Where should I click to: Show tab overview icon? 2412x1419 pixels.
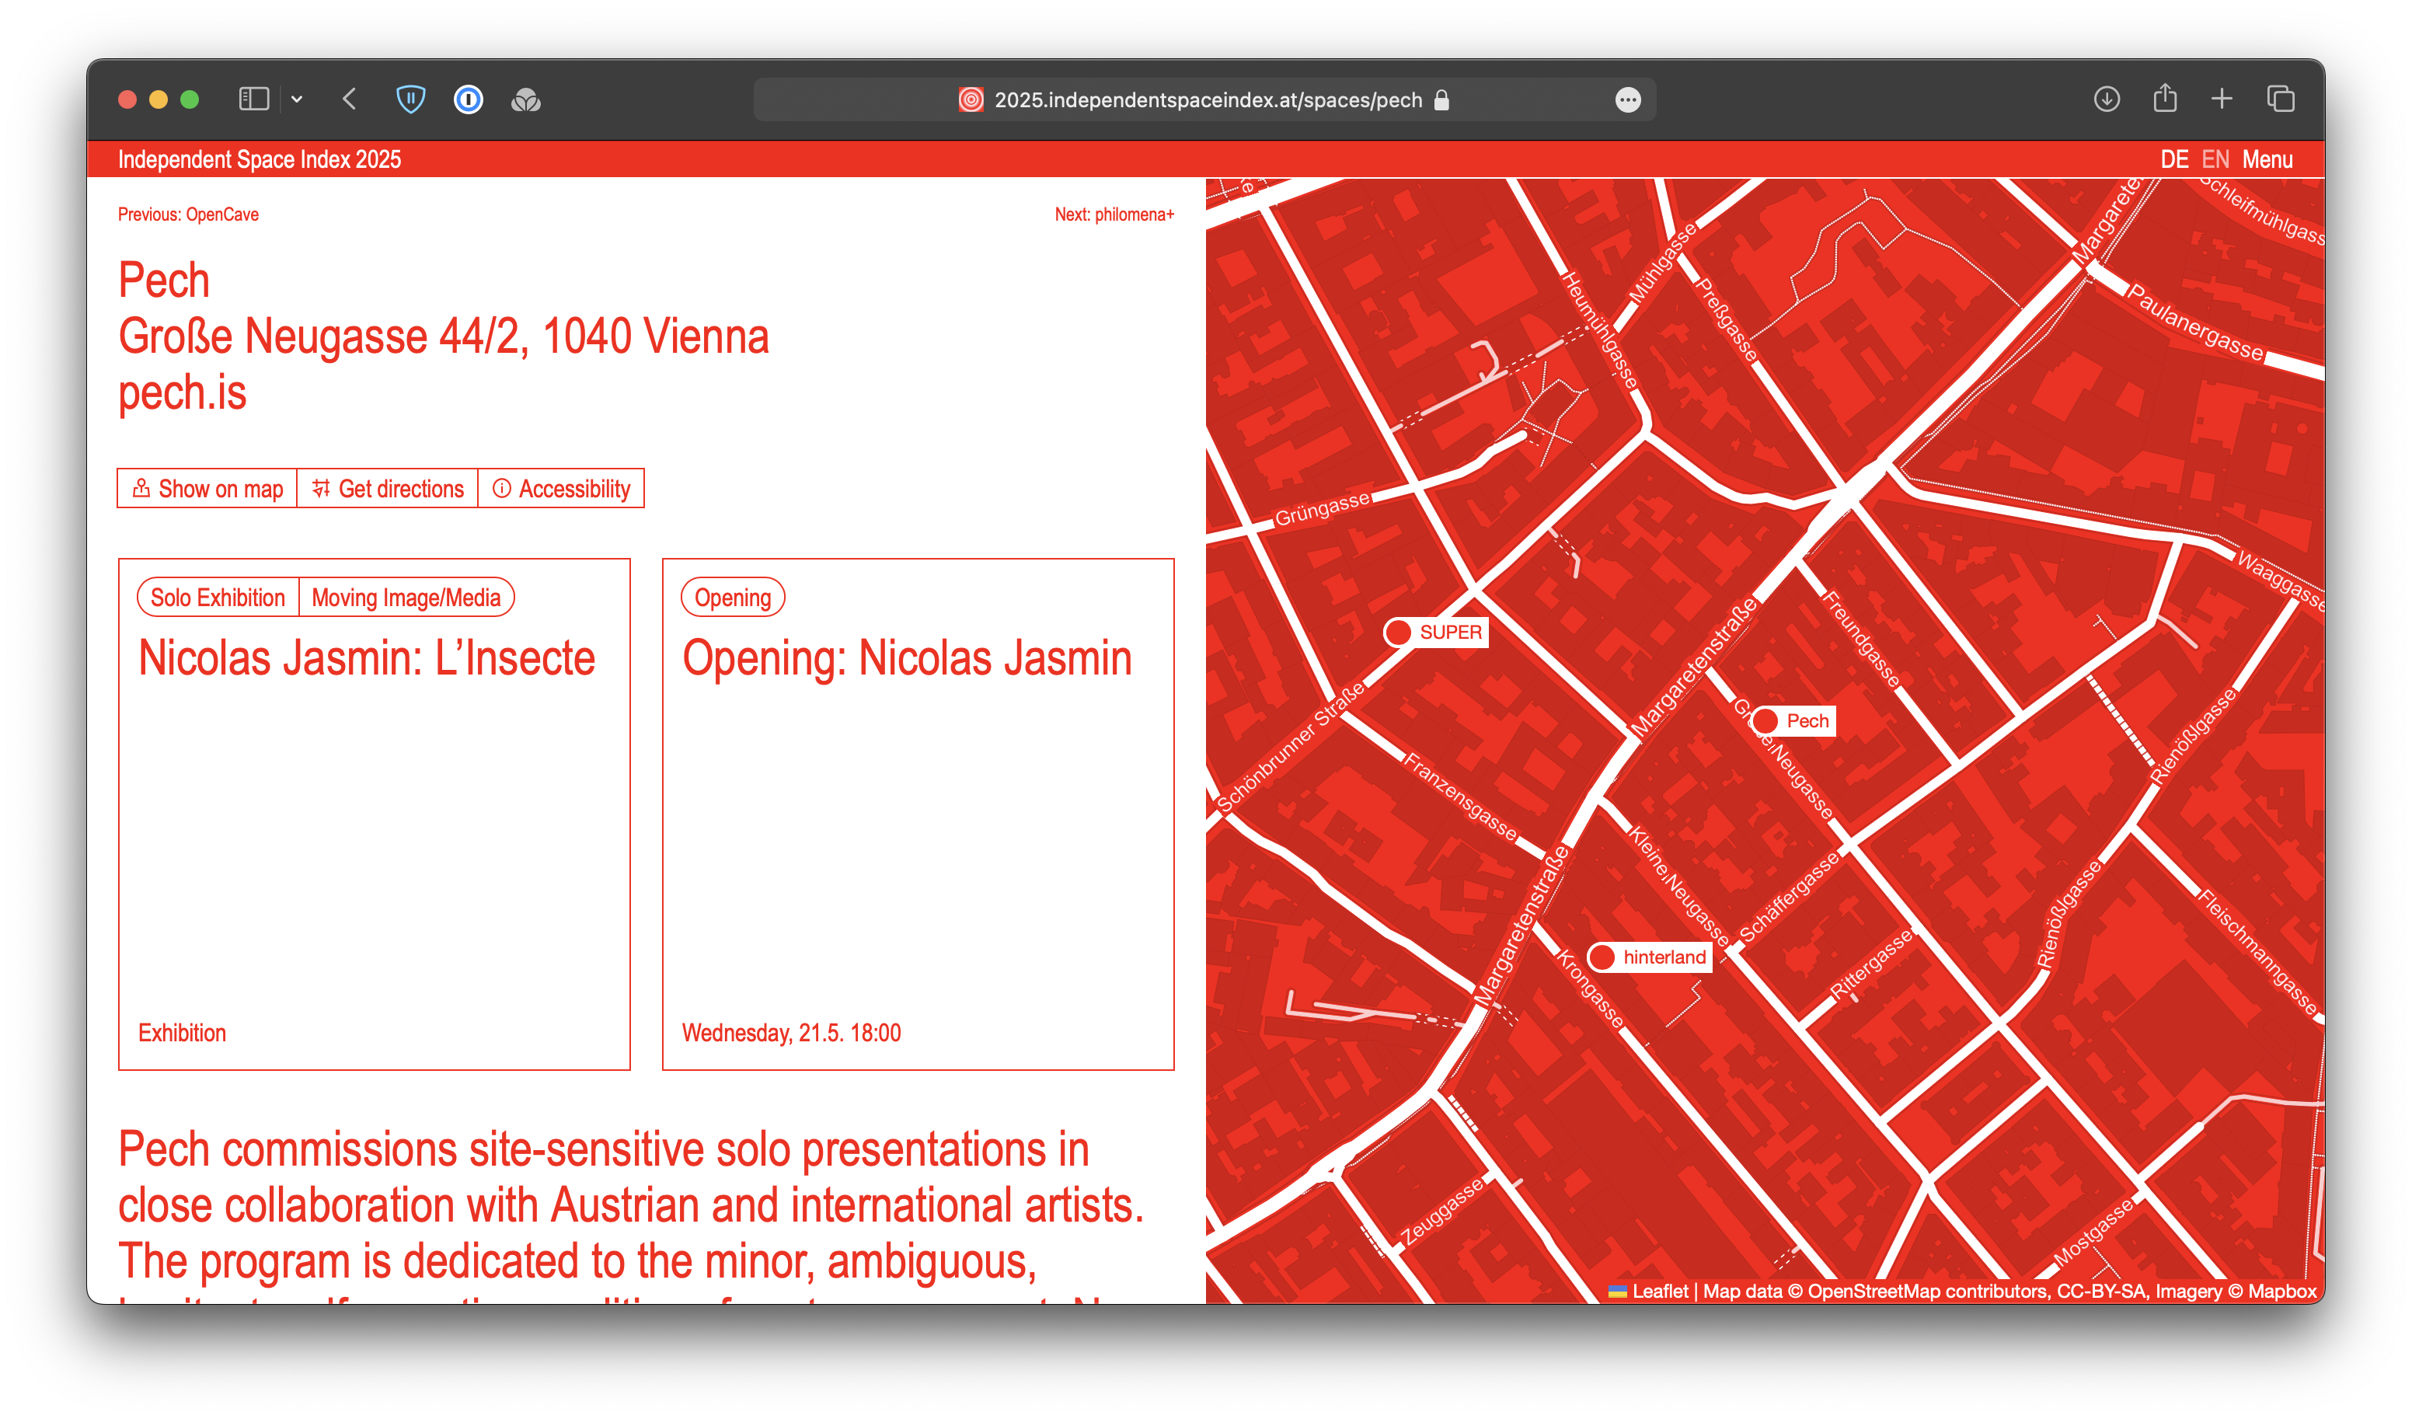point(2281,99)
